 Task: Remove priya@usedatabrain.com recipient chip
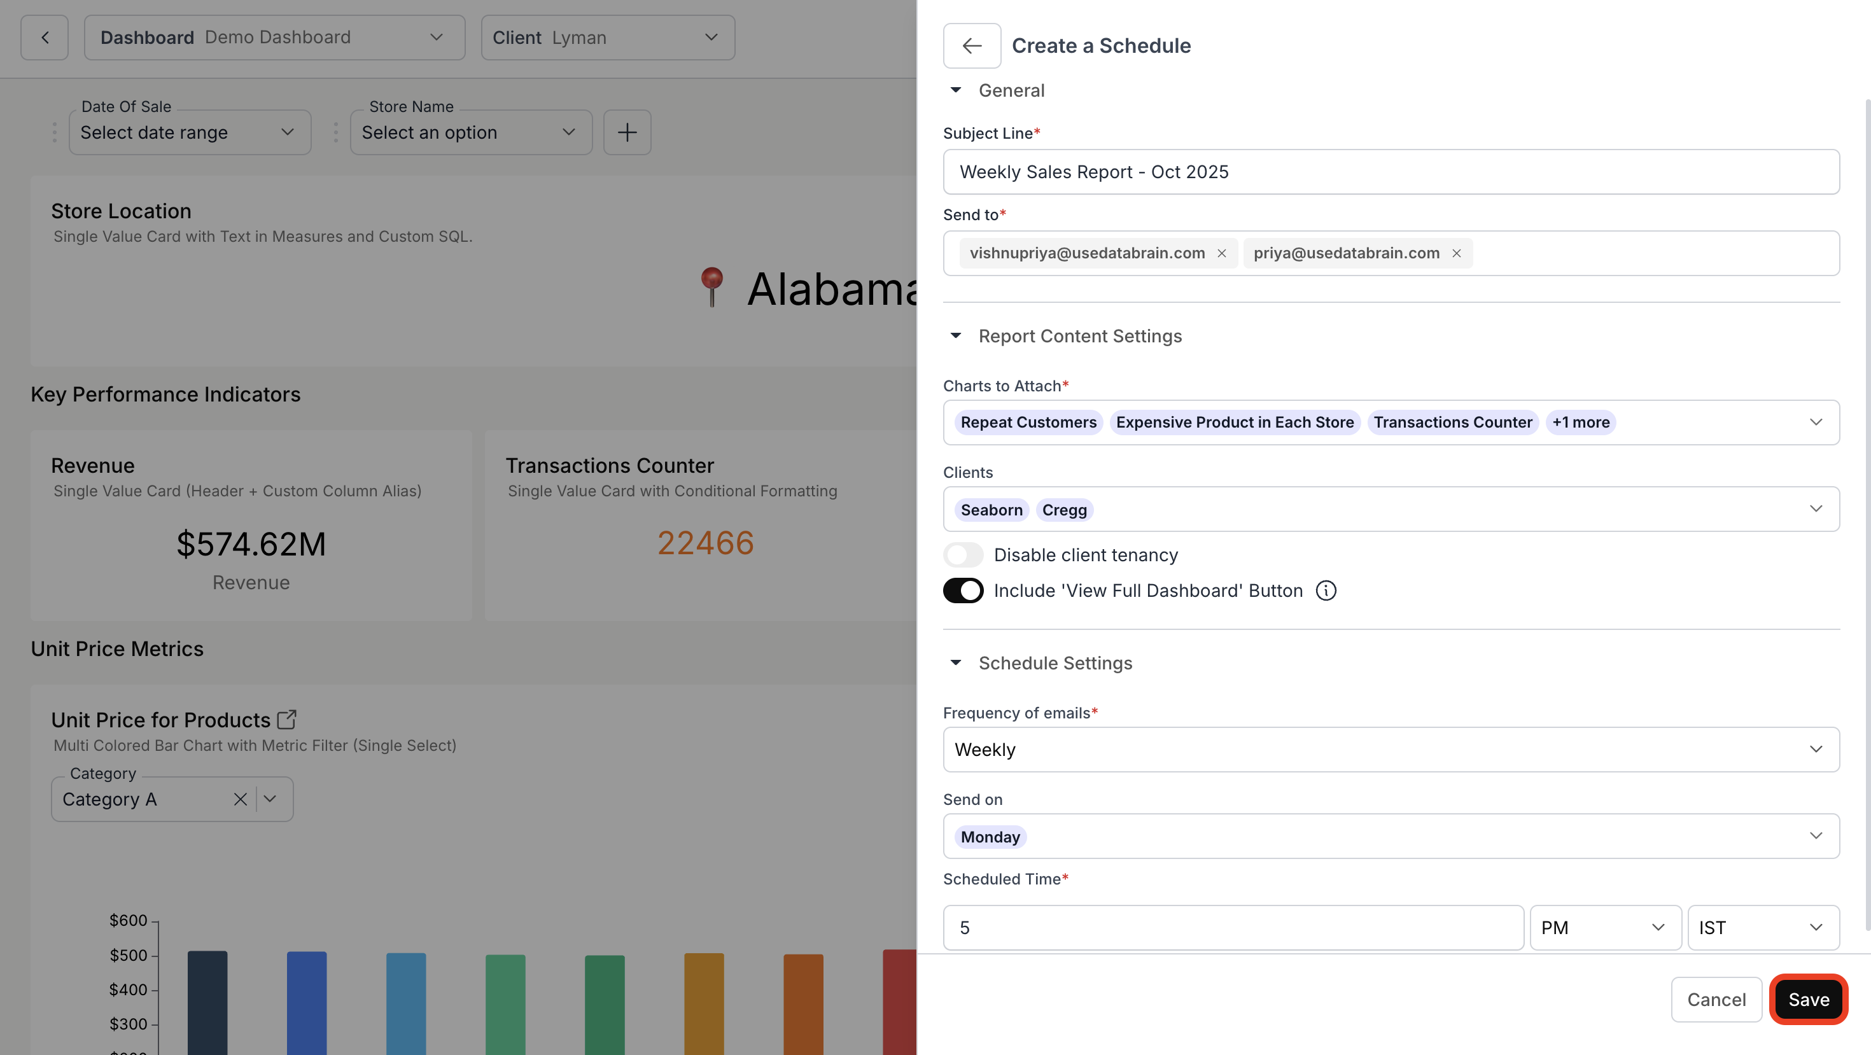[1456, 253]
